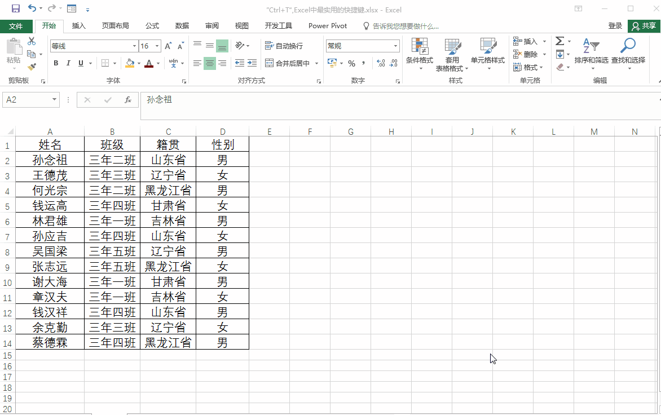This screenshot has height=415, width=661.
Task: Open Merge and Center dropdown arrow
Action: (x=316, y=64)
